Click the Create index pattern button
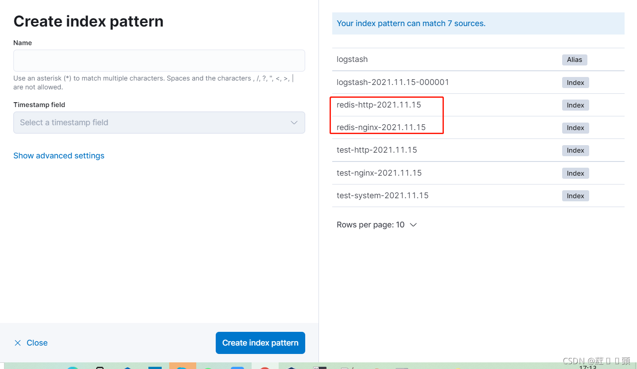The width and height of the screenshot is (637, 369). point(260,343)
